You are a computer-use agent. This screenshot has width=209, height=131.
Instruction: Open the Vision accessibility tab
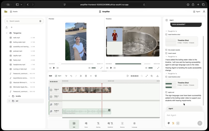click(x=86, y=124)
